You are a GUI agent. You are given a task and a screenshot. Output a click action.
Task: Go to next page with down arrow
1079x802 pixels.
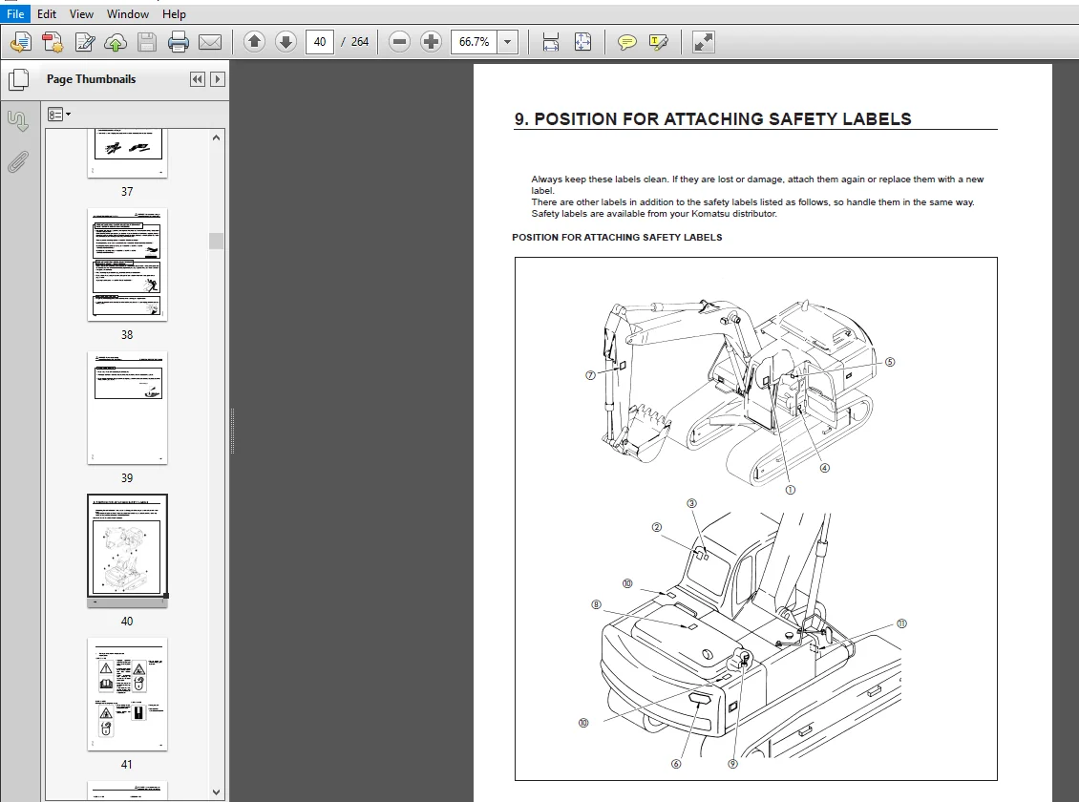click(x=286, y=42)
